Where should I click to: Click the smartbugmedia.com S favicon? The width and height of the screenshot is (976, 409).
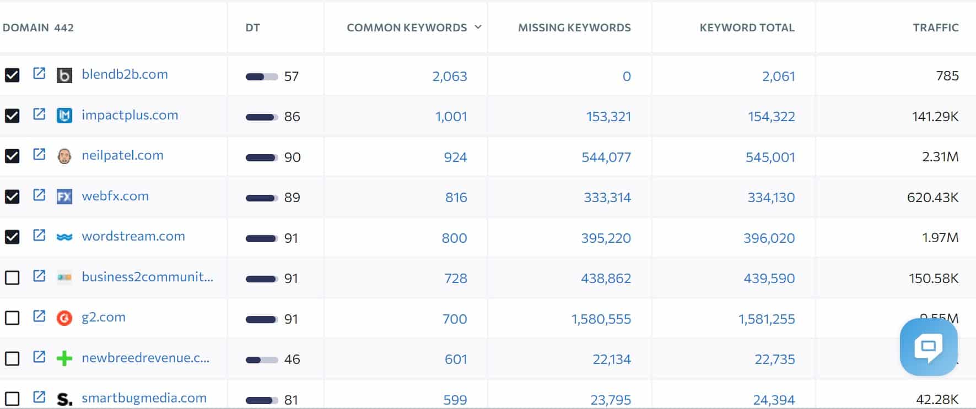64,399
